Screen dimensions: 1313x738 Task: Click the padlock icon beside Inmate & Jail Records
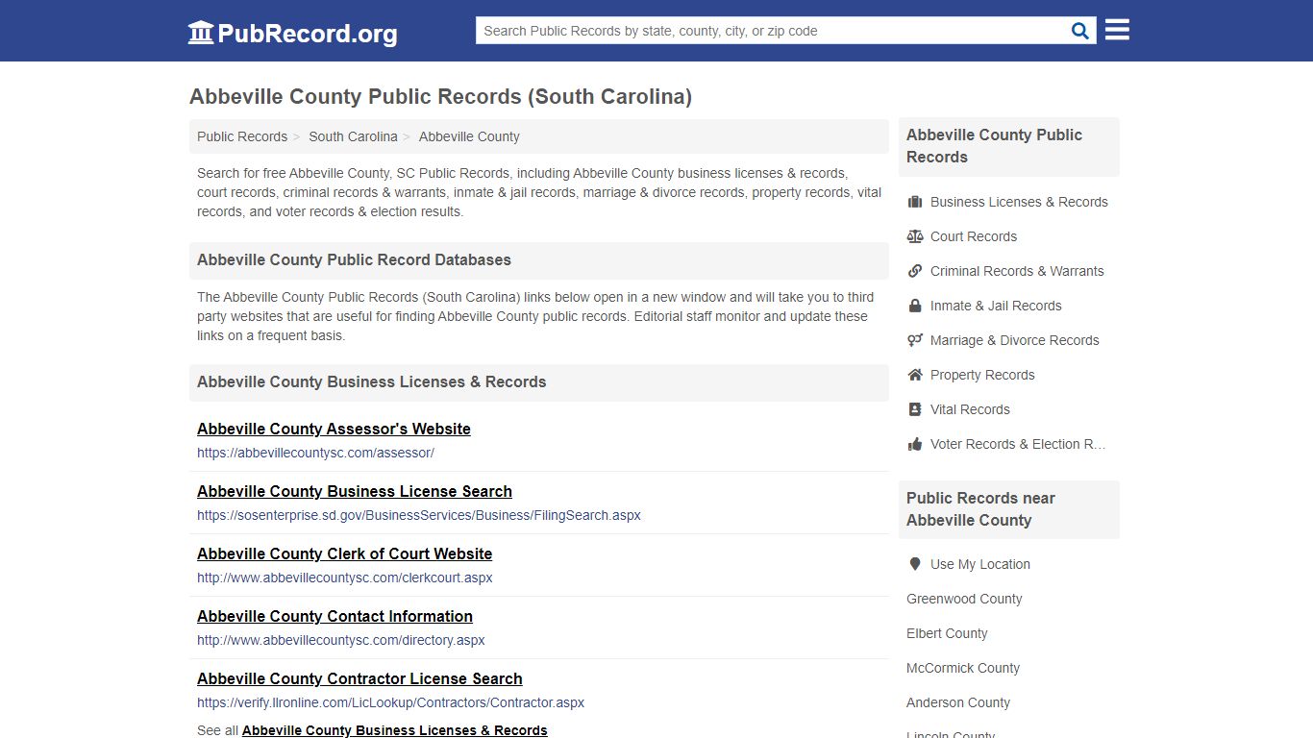[x=915, y=306]
